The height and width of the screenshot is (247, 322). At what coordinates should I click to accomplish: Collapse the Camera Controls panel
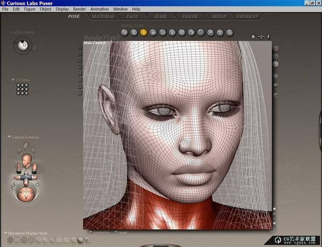click(9, 137)
